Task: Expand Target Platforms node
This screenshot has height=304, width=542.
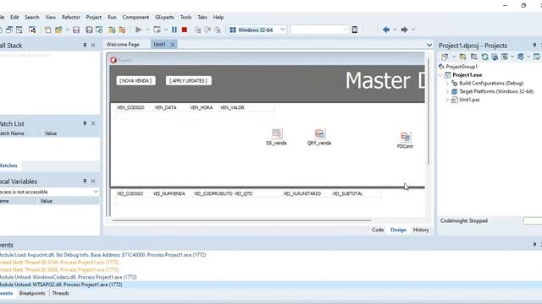Action: [447, 92]
